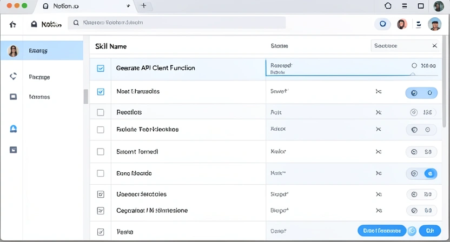Toggle the 'Uoeaeci Jerotoies' row checkbox
The height and width of the screenshot is (242, 450).
101,194
